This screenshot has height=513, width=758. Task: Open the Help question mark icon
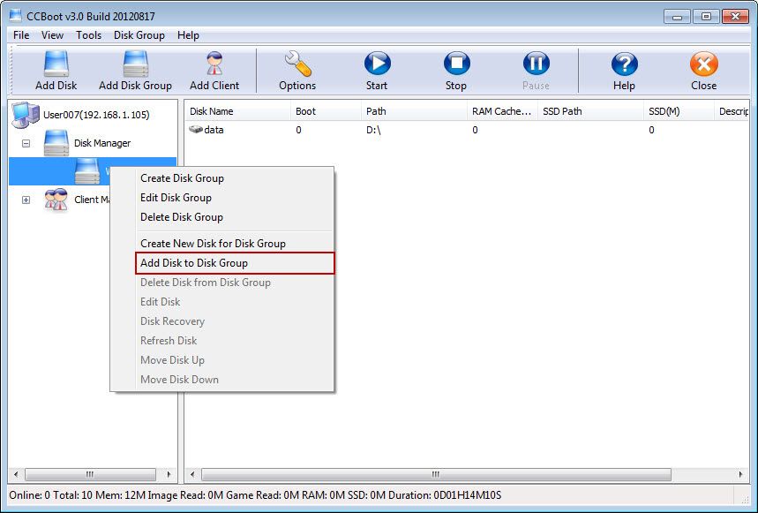tap(624, 64)
